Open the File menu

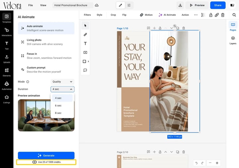[31, 5]
